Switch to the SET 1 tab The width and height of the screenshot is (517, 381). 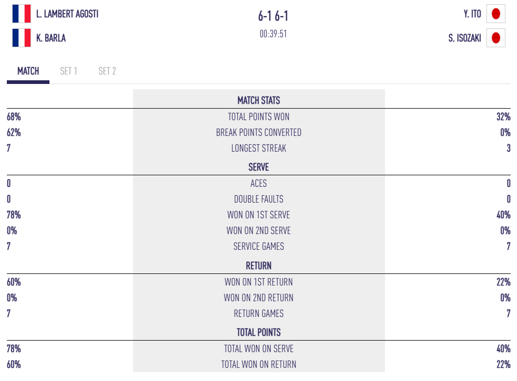point(68,71)
